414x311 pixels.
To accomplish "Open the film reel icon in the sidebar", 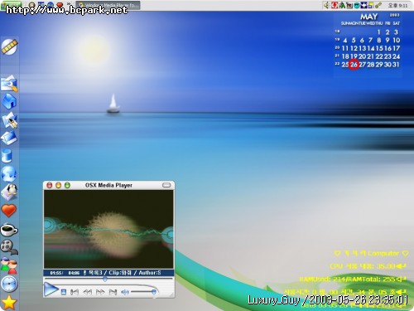I will tap(9, 247).
